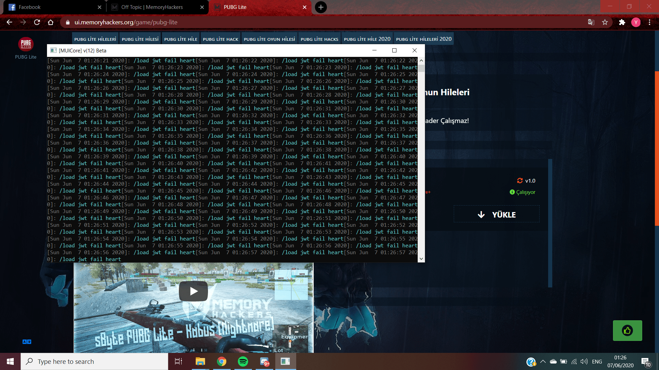Click the PUBG LİTE HACKS tag
Screen dimensions: 659x370
pos(319,39)
